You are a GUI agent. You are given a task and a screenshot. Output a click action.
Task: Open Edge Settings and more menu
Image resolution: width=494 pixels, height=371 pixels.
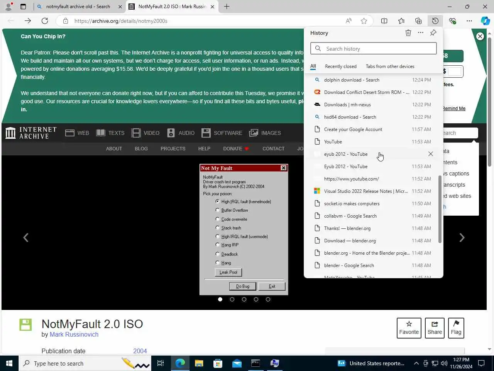tap(469, 21)
